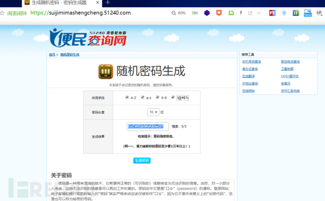The height and width of the screenshot is (201, 325).
Task: Open the blue New extension icon
Action: click(308, 13)
